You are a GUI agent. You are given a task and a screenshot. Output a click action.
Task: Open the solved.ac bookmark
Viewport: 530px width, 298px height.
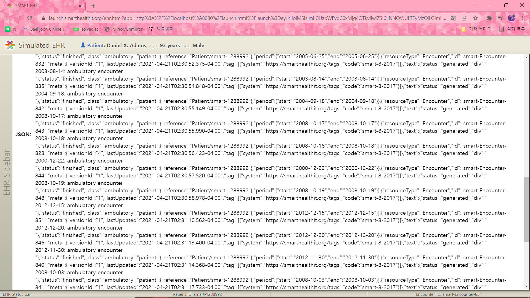pos(86,29)
